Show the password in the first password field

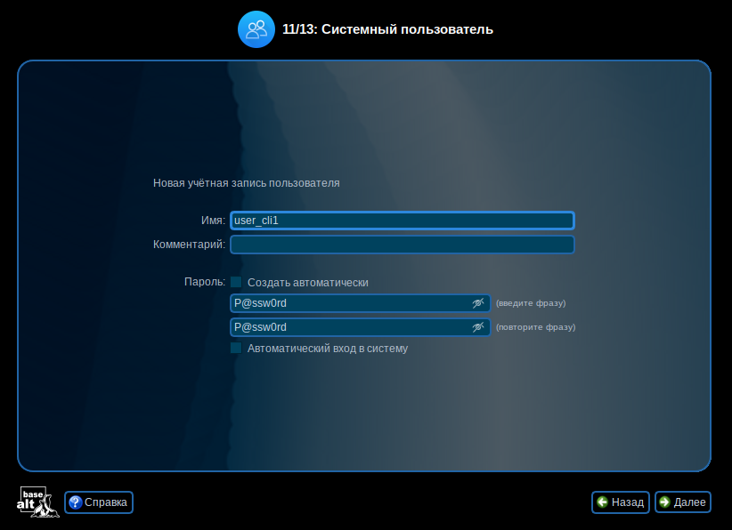[478, 303]
